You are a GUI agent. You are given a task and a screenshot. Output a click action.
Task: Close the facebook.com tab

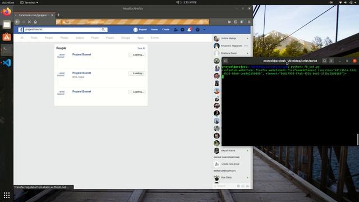(x=52, y=15)
